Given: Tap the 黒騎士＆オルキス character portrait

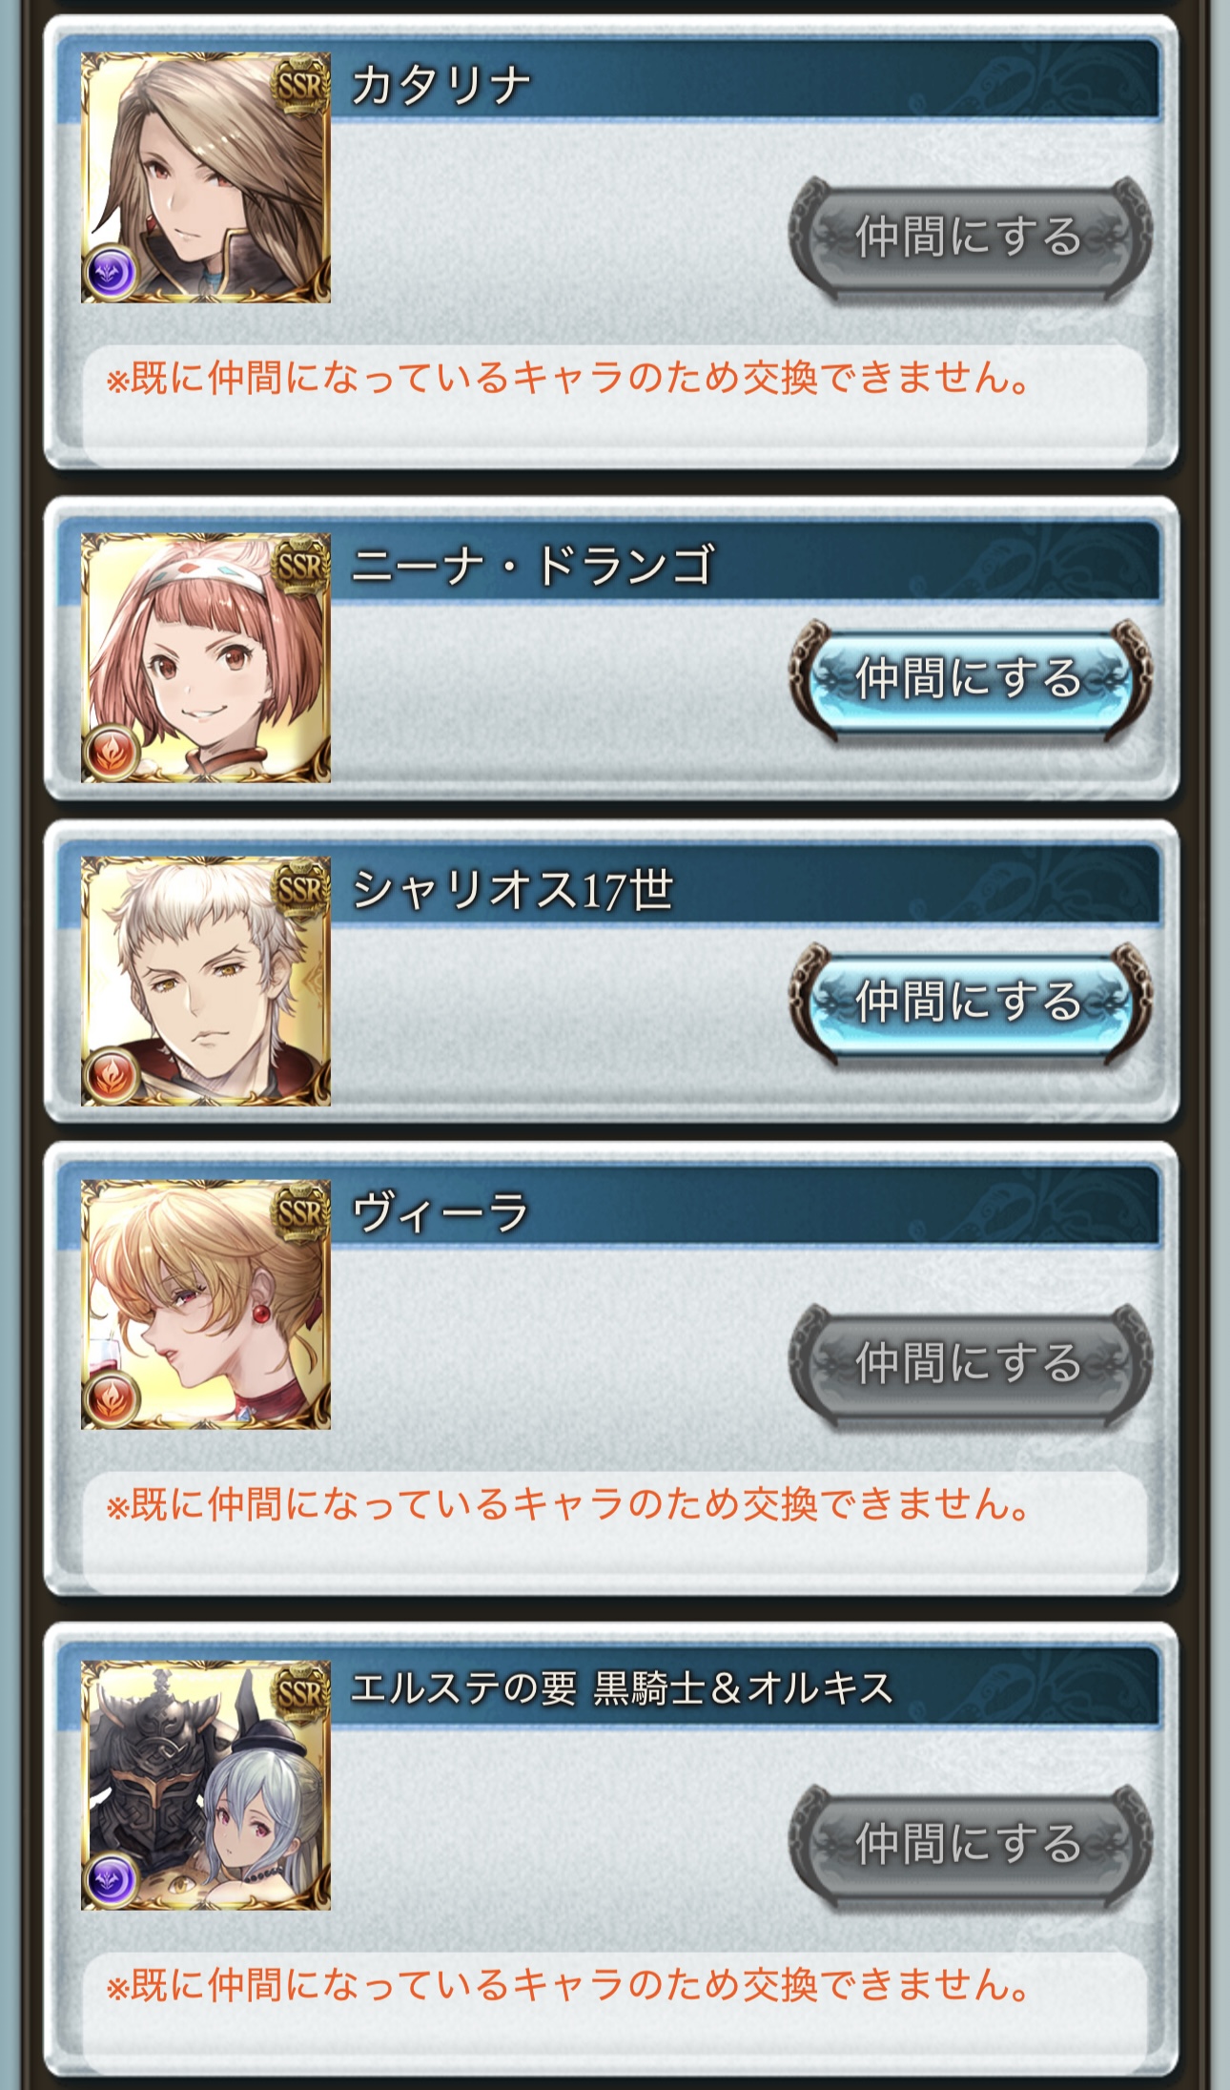Looking at the screenshot, I should point(206,1785).
